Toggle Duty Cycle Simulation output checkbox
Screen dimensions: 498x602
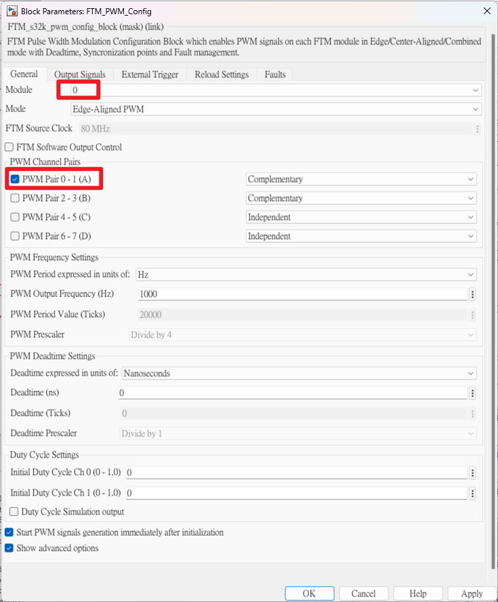[x=15, y=512]
